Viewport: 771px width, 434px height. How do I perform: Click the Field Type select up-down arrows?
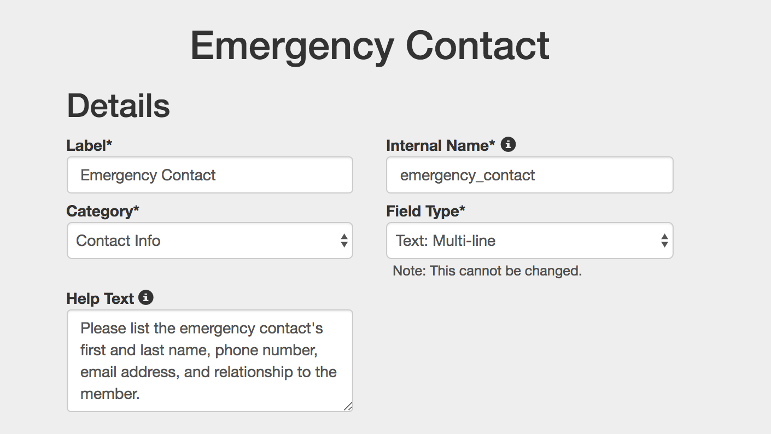[x=664, y=241]
